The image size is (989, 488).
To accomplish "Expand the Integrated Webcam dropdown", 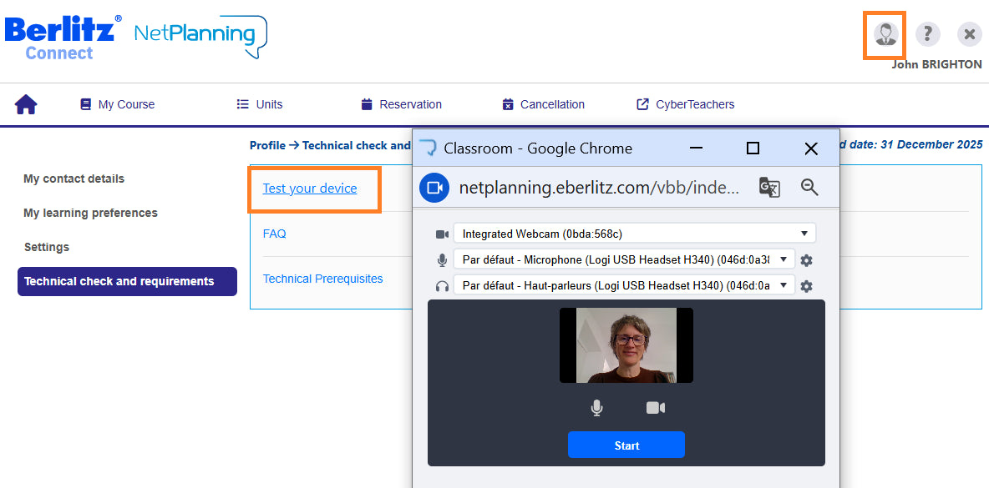I will coord(634,234).
